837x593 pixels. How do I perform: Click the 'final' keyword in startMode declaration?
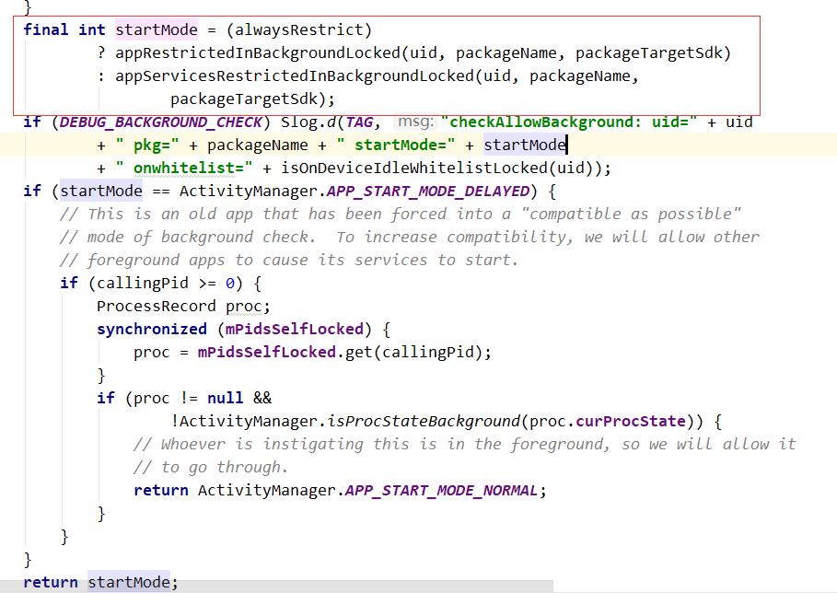46,29
